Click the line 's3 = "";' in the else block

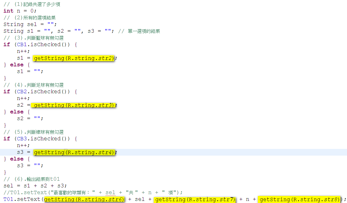(30, 165)
